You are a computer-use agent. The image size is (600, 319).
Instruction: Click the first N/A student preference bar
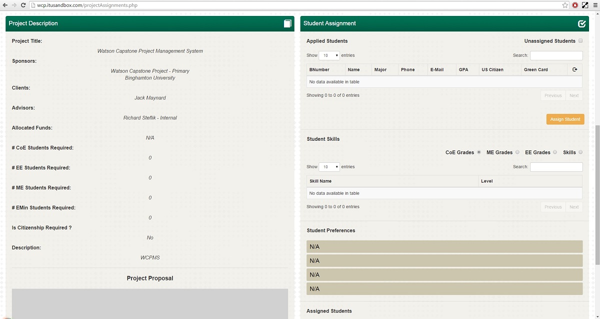[444, 247]
